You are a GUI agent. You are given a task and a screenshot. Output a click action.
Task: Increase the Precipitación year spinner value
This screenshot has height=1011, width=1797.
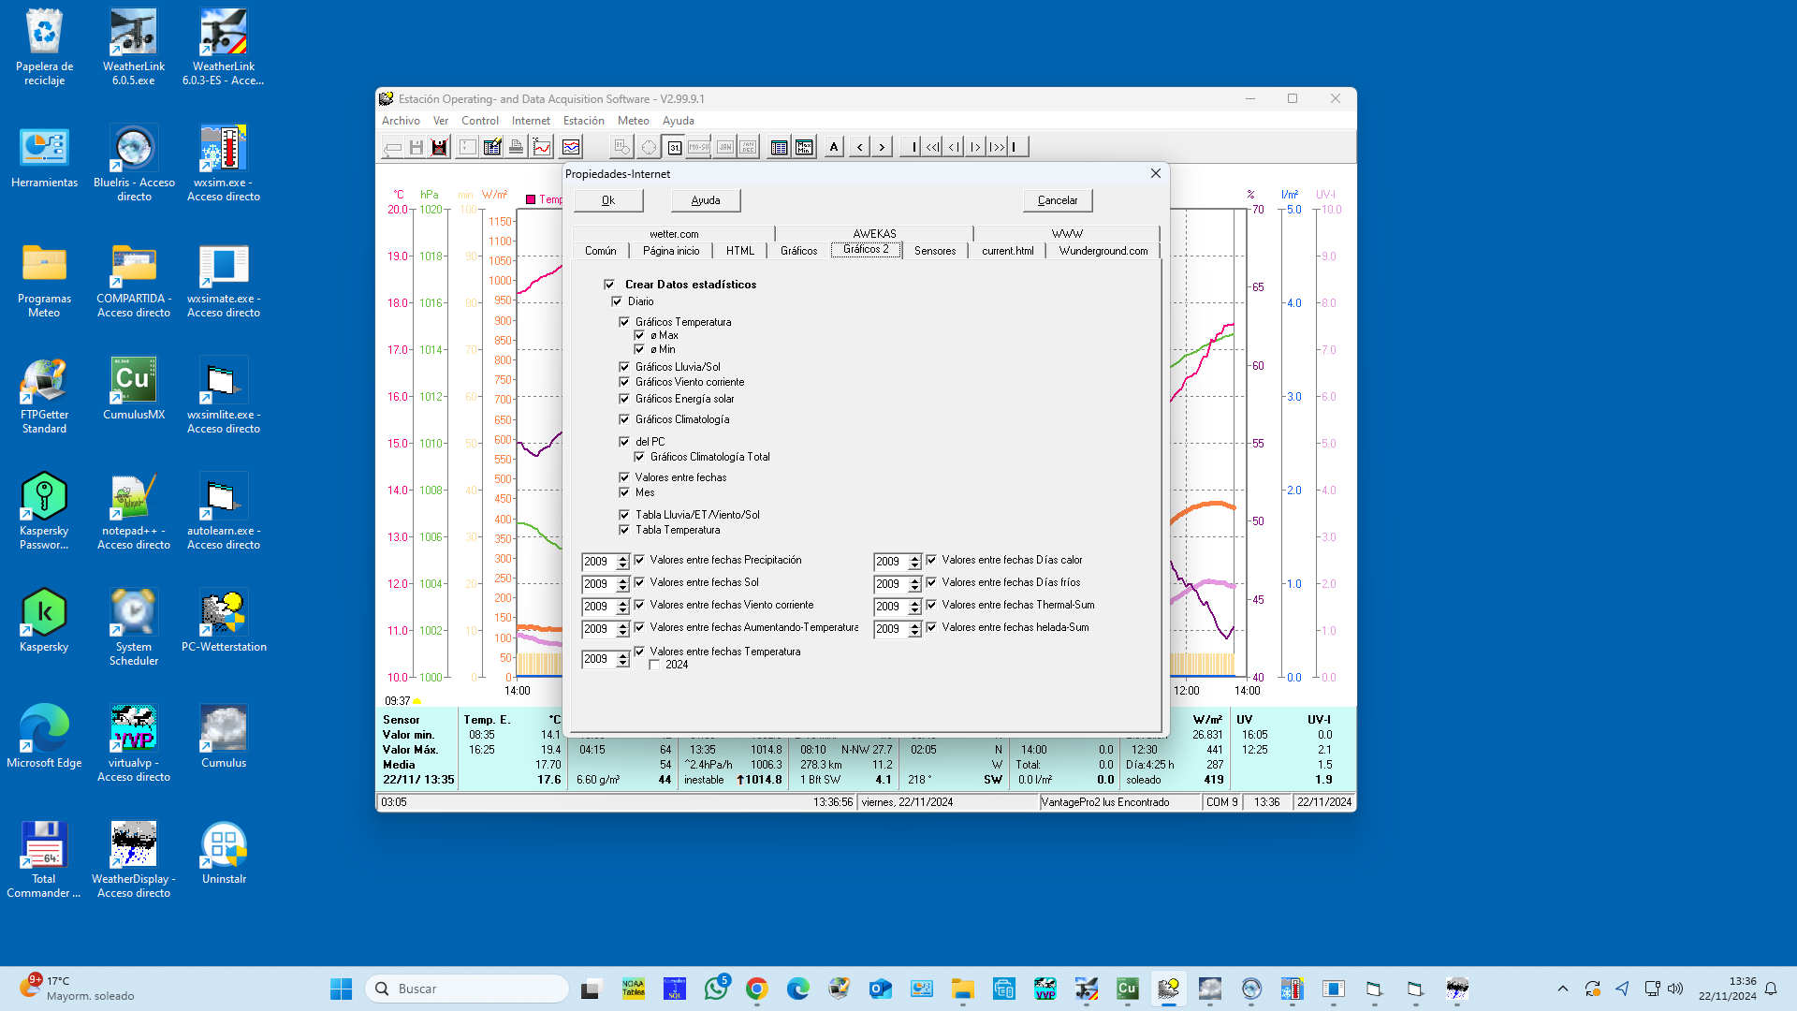[x=622, y=558]
